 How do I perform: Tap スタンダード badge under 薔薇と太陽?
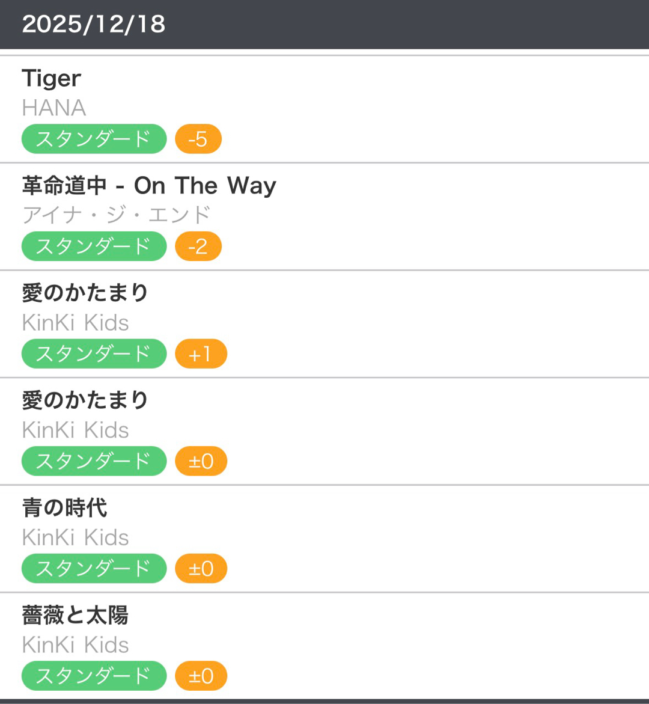coord(94,676)
